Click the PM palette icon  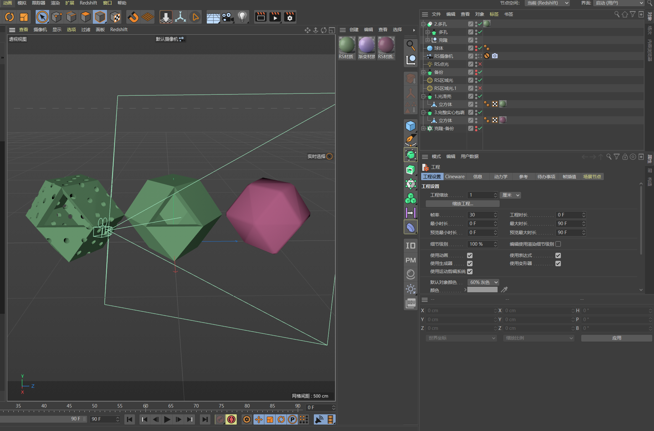(411, 260)
